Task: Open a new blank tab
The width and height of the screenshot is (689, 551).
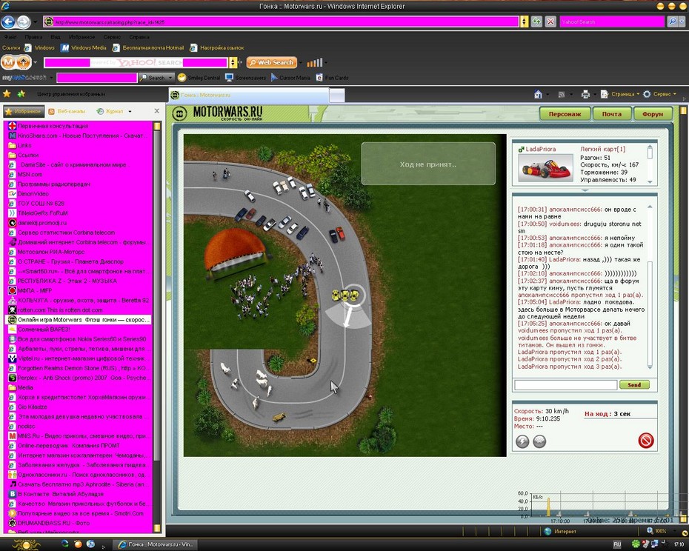Action: tap(337, 96)
